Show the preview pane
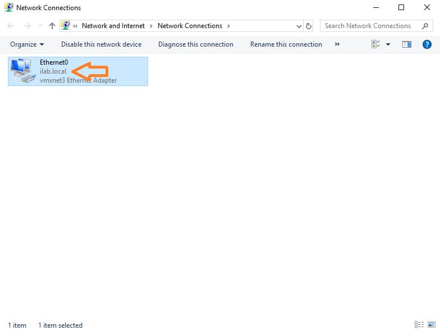The image size is (440, 331). point(407,44)
